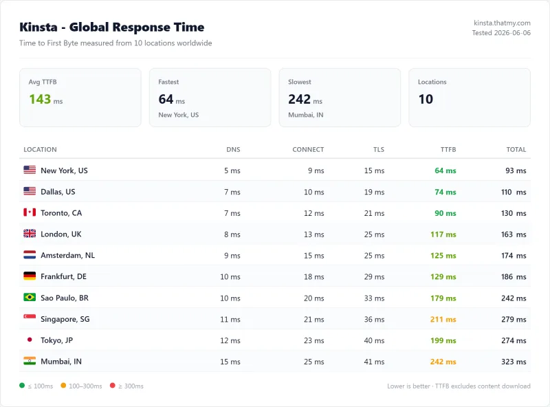The height and width of the screenshot is (407, 550).
Task: Click the Singapore, SG location name
Action: click(x=65, y=319)
